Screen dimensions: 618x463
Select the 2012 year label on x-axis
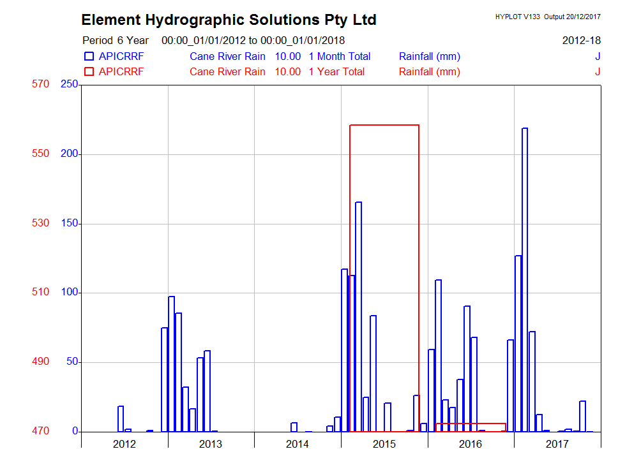click(x=124, y=444)
